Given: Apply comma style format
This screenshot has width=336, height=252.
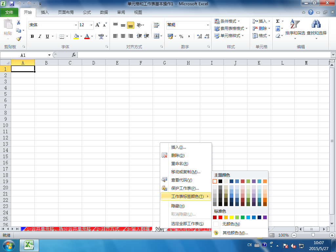Looking at the screenshot, I should pyautogui.click(x=189, y=36).
